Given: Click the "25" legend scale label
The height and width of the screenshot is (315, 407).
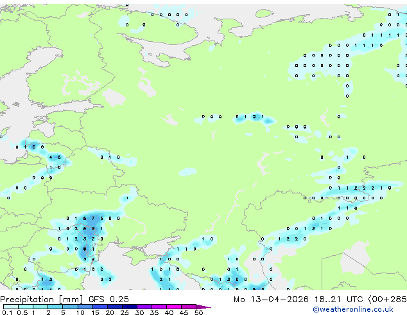Looking at the screenshot, I should click(125, 312).
